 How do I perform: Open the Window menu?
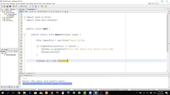[x=49, y=4]
